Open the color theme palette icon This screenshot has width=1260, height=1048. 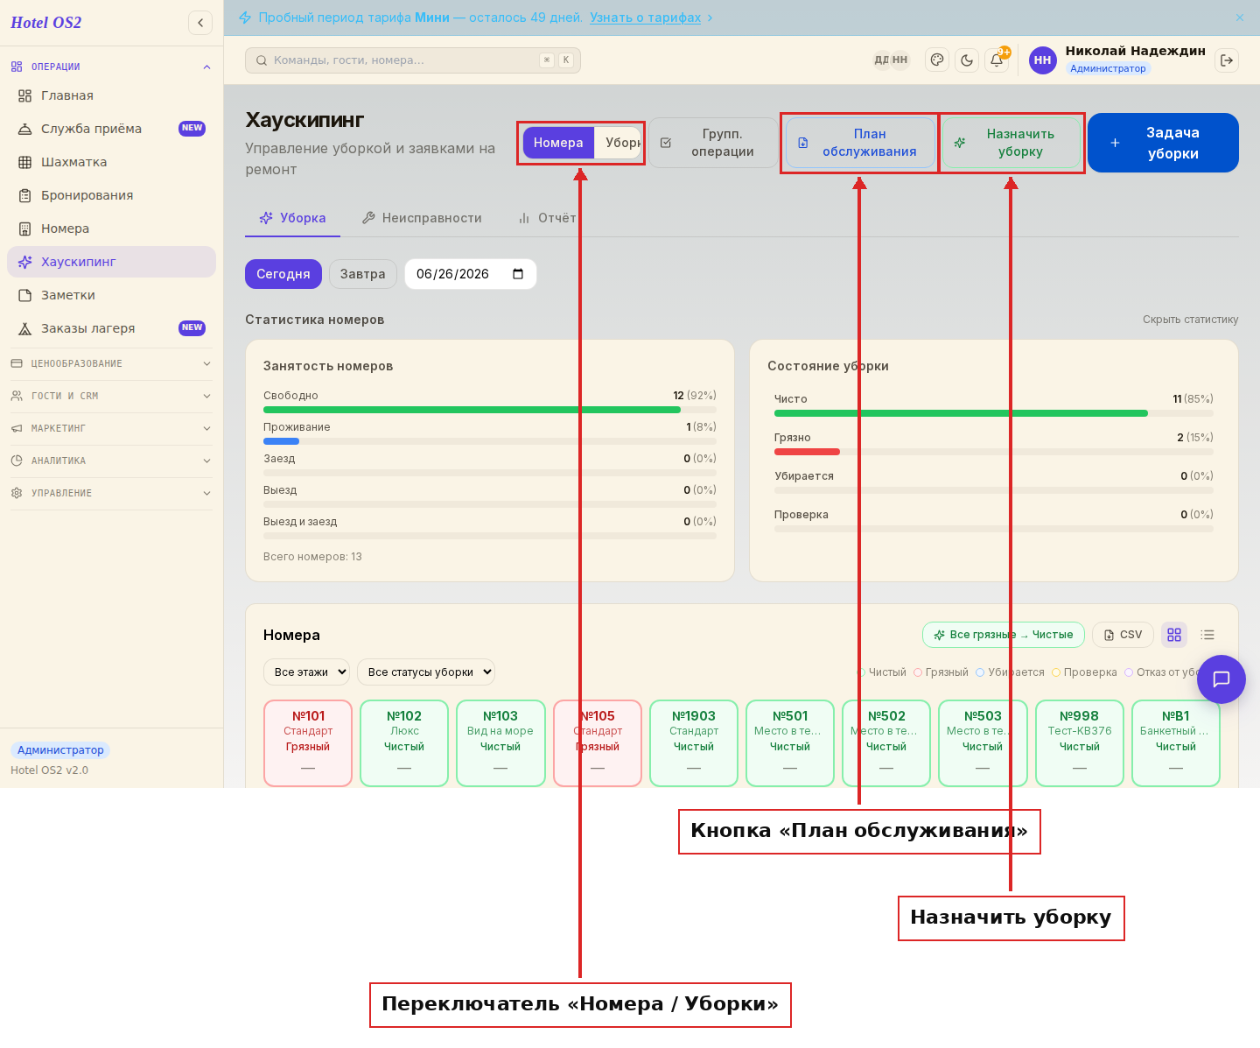937,60
